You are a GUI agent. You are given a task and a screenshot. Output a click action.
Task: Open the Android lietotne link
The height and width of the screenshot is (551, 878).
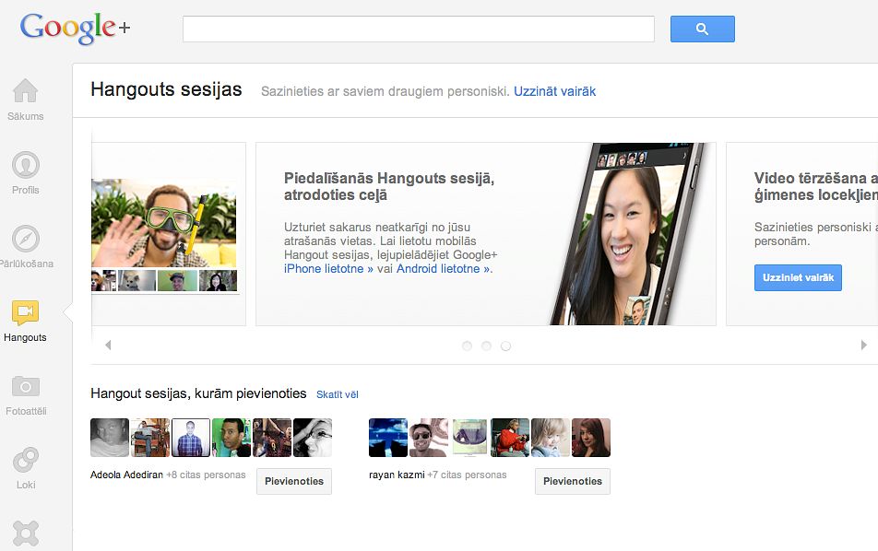(x=444, y=268)
